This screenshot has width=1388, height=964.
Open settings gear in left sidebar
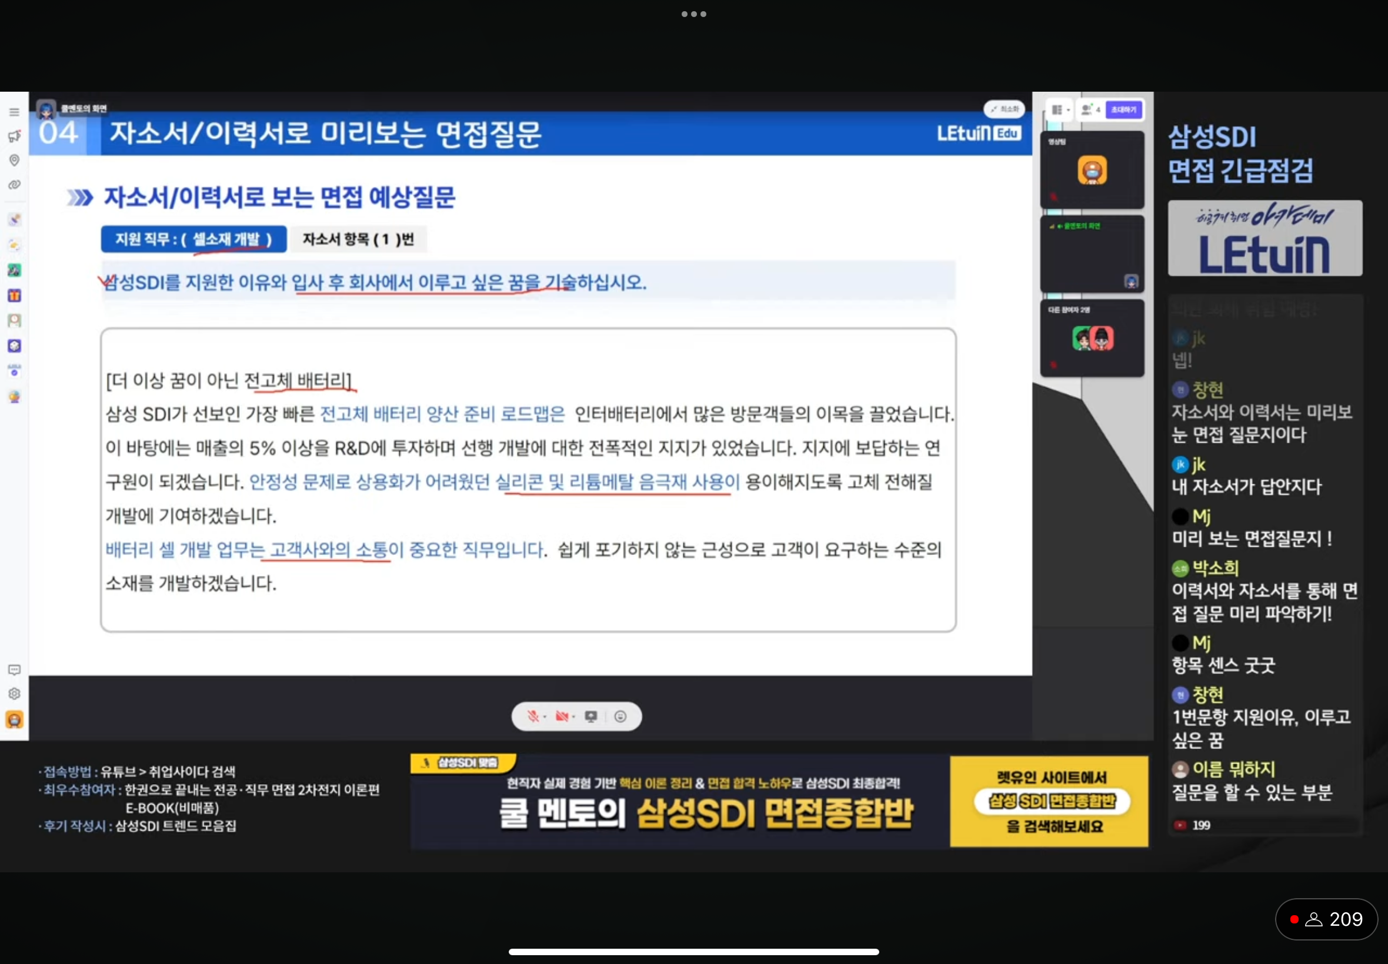pos(14,694)
